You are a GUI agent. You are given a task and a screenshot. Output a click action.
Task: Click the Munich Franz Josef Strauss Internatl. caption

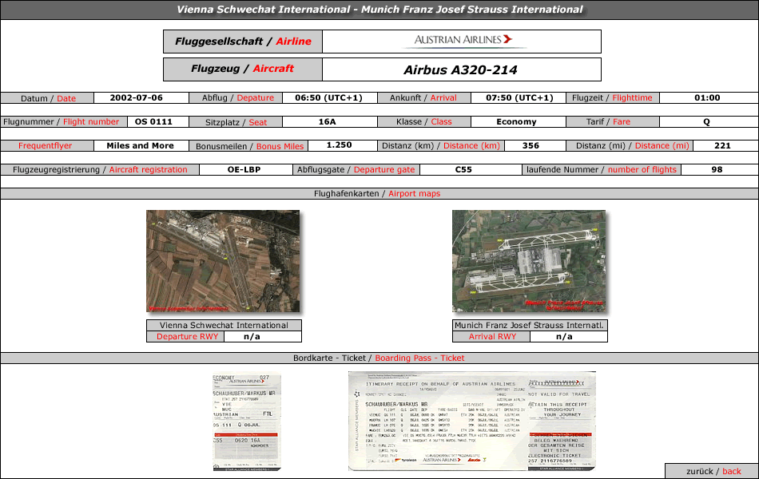(x=529, y=325)
